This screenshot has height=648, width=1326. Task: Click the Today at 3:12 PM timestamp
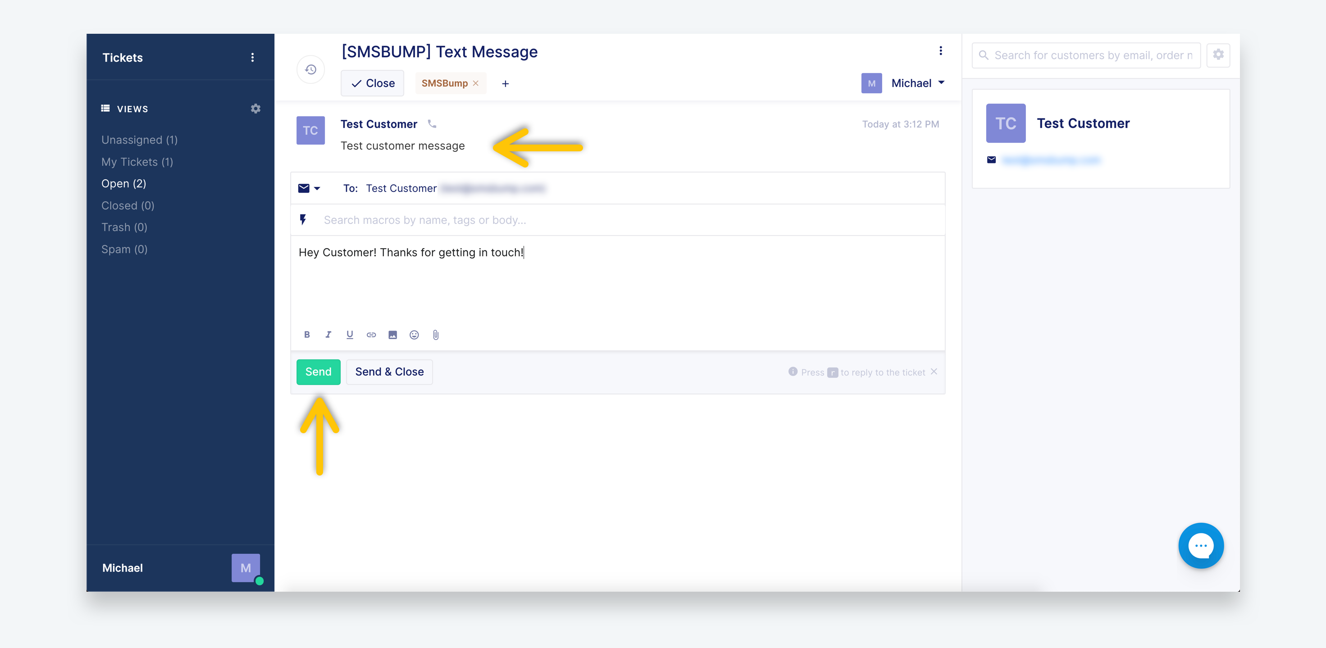click(900, 124)
